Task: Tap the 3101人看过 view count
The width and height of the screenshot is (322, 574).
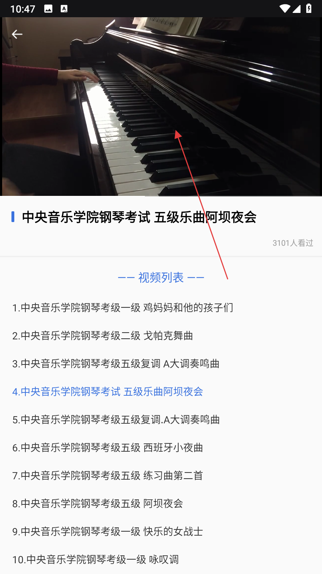Action: click(x=293, y=243)
